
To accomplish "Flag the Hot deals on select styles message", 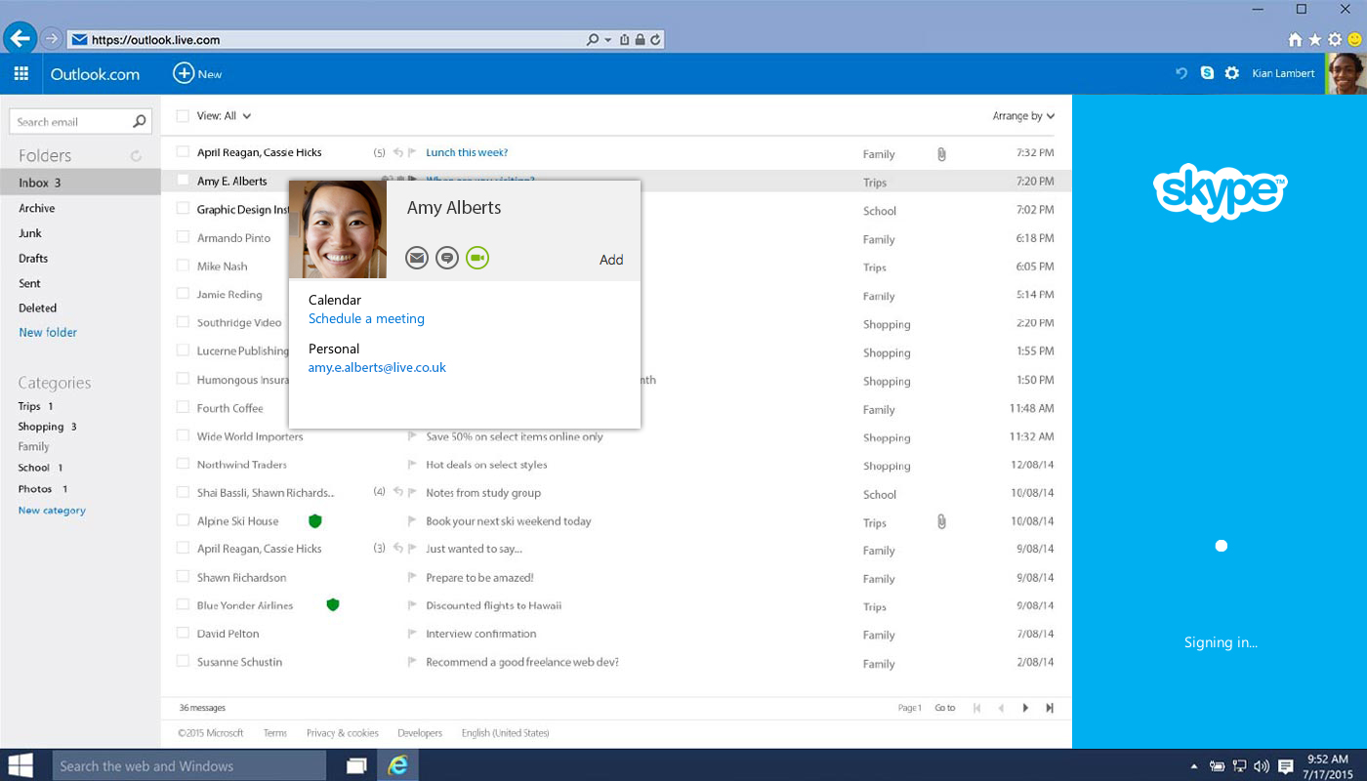I will (413, 465).
